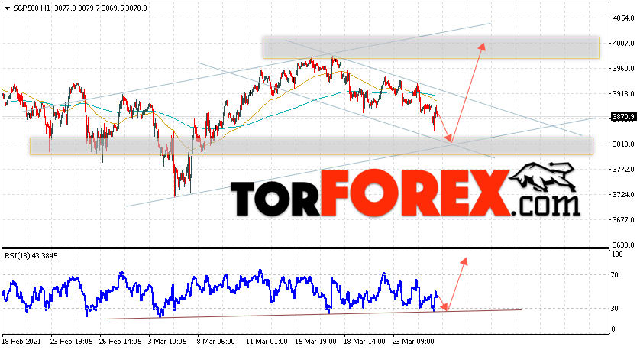Click the RSI(13) 43.3845 indicator label

tap(31, 256)
